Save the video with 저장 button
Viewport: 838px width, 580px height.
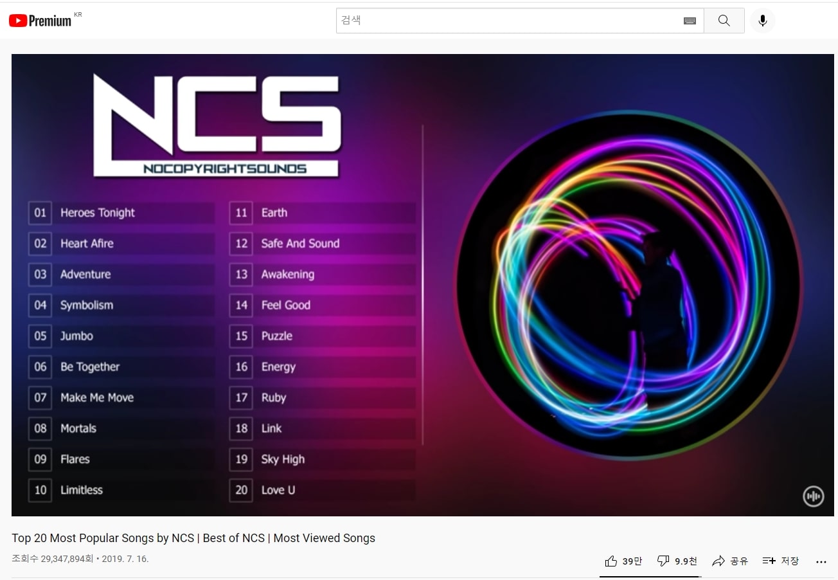click(x=781, y=561)
